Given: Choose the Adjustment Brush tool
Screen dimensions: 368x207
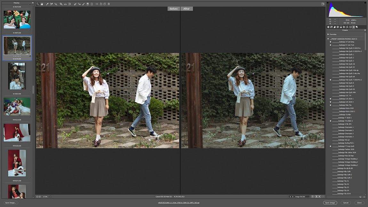Looking at the screenshot, I should point(84,4).
